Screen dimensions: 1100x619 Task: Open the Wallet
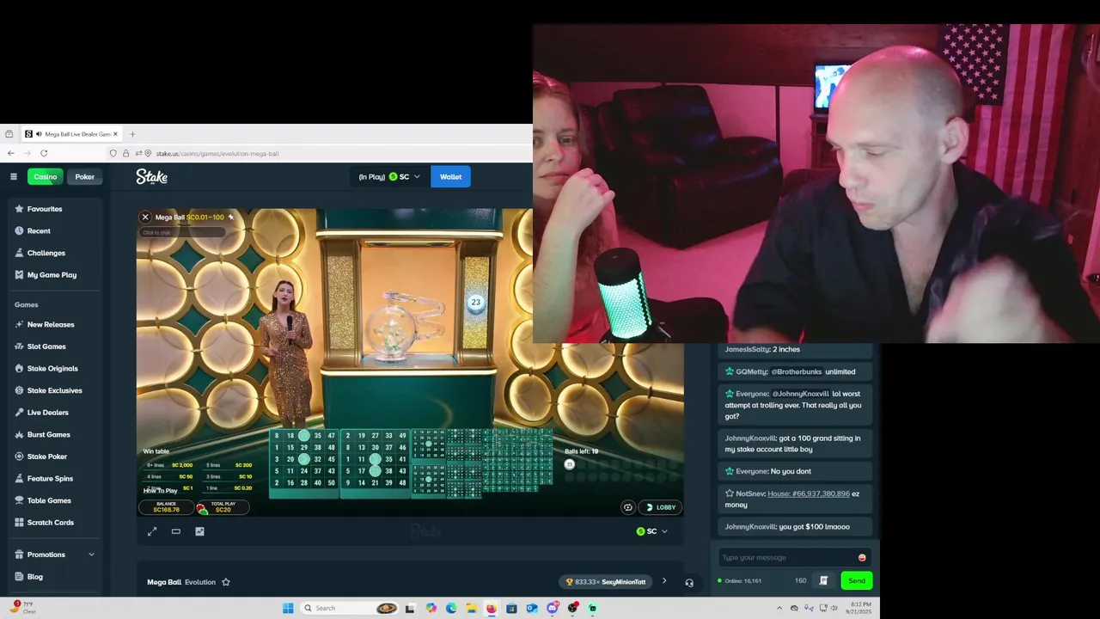[x=450, y=177]
